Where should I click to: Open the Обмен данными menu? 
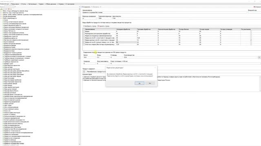[51, 4]
